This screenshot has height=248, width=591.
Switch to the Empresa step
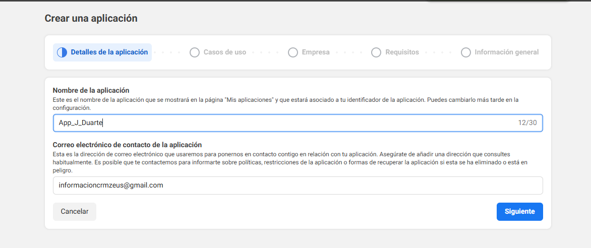tap(316, 52)
